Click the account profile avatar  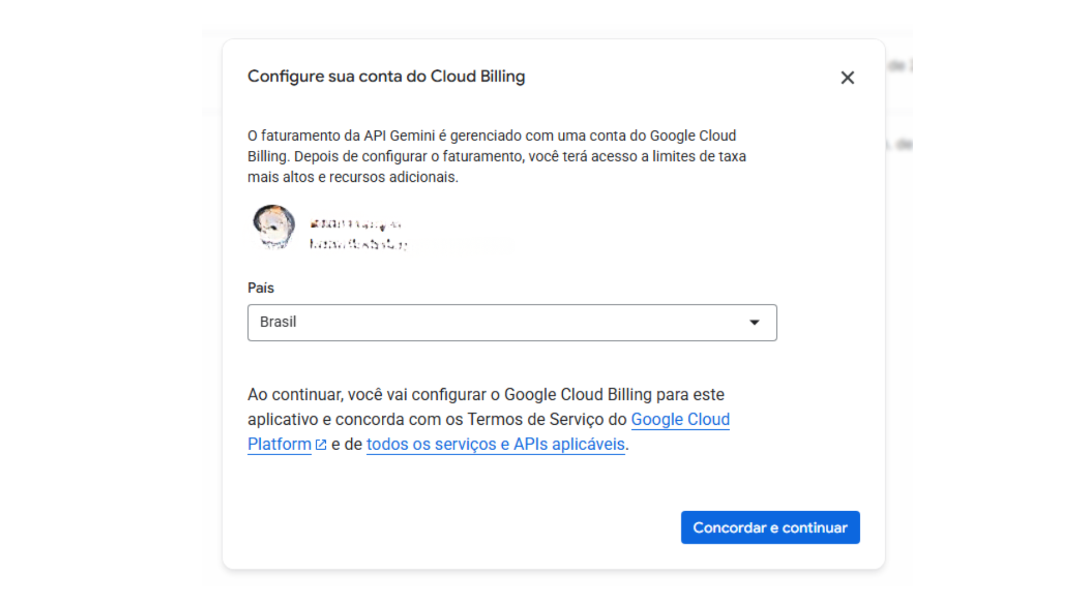(274, 226)
